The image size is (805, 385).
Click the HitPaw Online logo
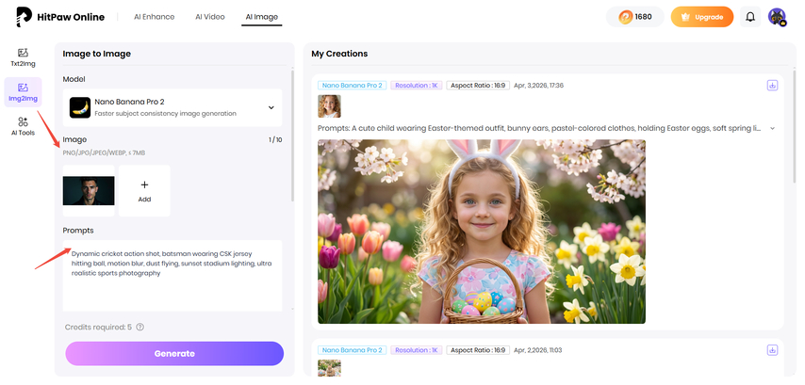(x=57, y=17)
